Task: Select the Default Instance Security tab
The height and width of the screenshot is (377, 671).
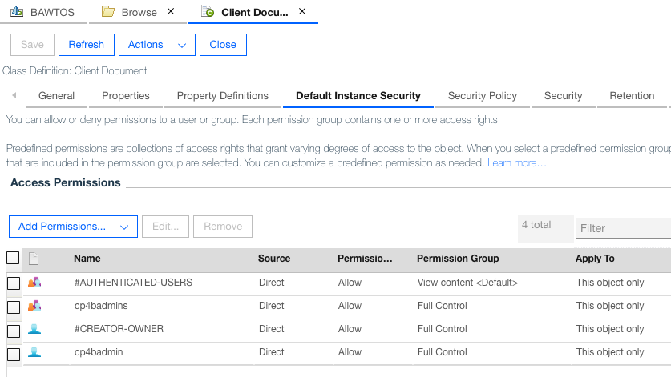Action: 358,96
